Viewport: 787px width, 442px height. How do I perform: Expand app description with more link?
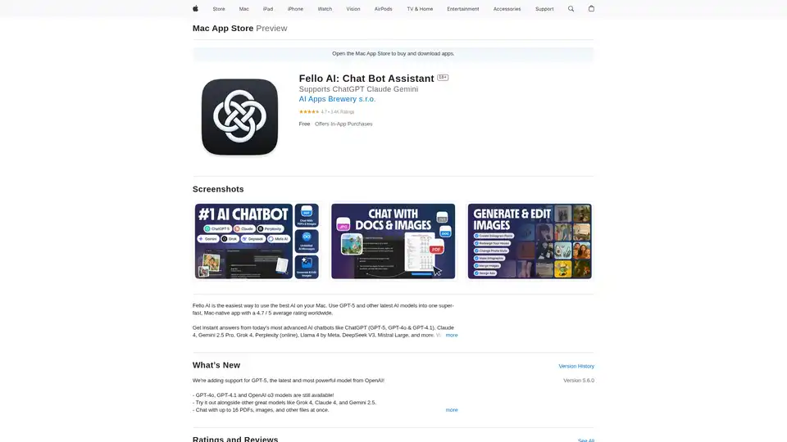point(452,335)
